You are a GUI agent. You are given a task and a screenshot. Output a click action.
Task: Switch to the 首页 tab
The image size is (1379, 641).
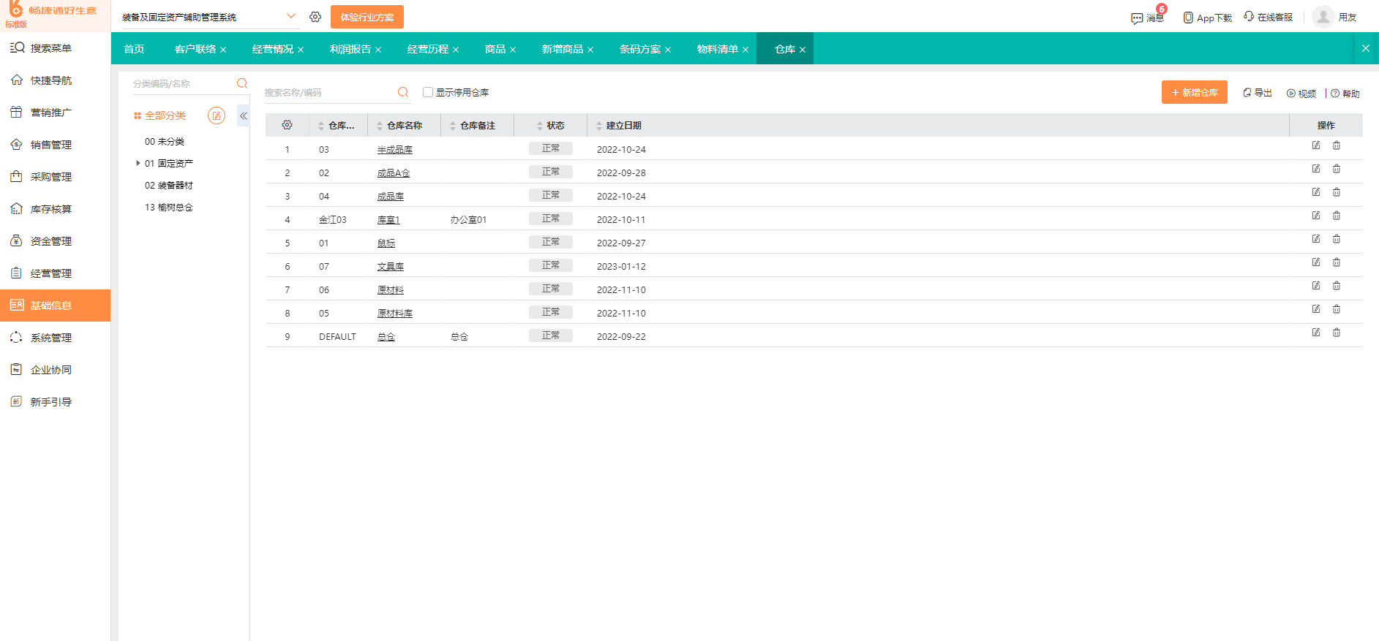pyautogui.click(x=134, y=49)
